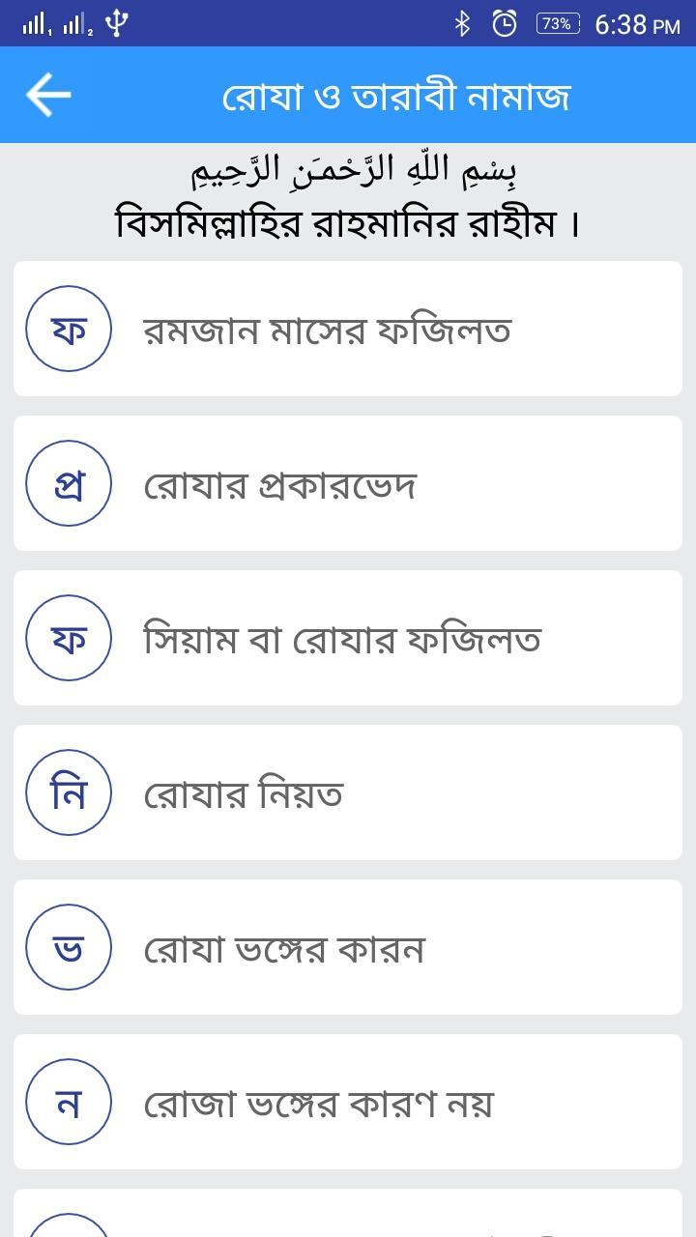This screenshot has height=1237, width=696.
Task: Tap the Bluetooth status bar icon
Action: tap(462, 23)
